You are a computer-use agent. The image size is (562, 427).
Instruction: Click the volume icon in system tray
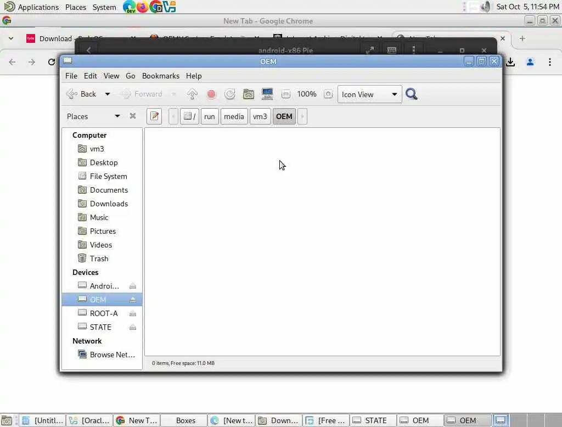(x=486, y=7)
